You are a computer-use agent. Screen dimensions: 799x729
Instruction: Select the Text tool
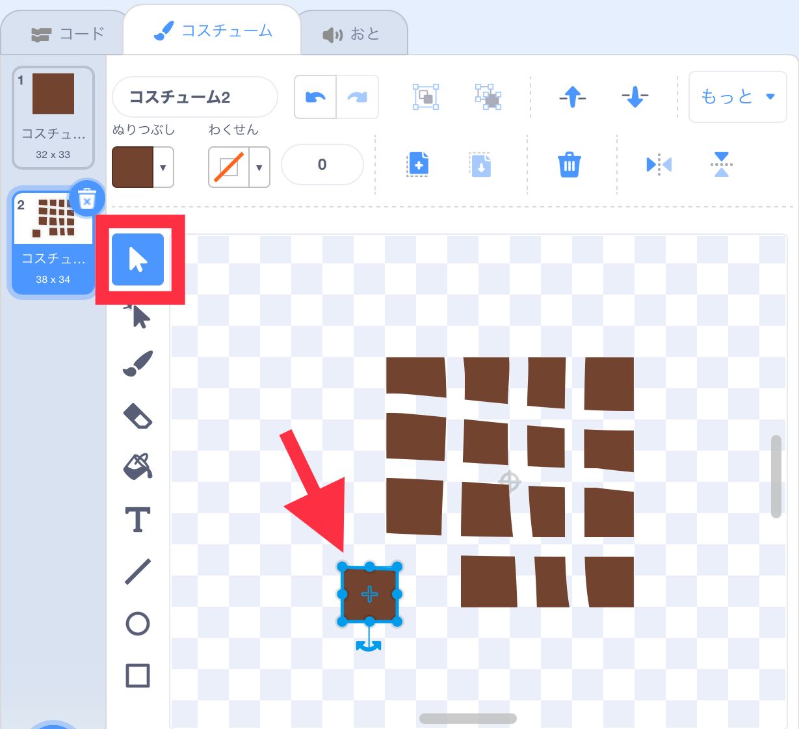pyautogui.click(x=138, y=519)
